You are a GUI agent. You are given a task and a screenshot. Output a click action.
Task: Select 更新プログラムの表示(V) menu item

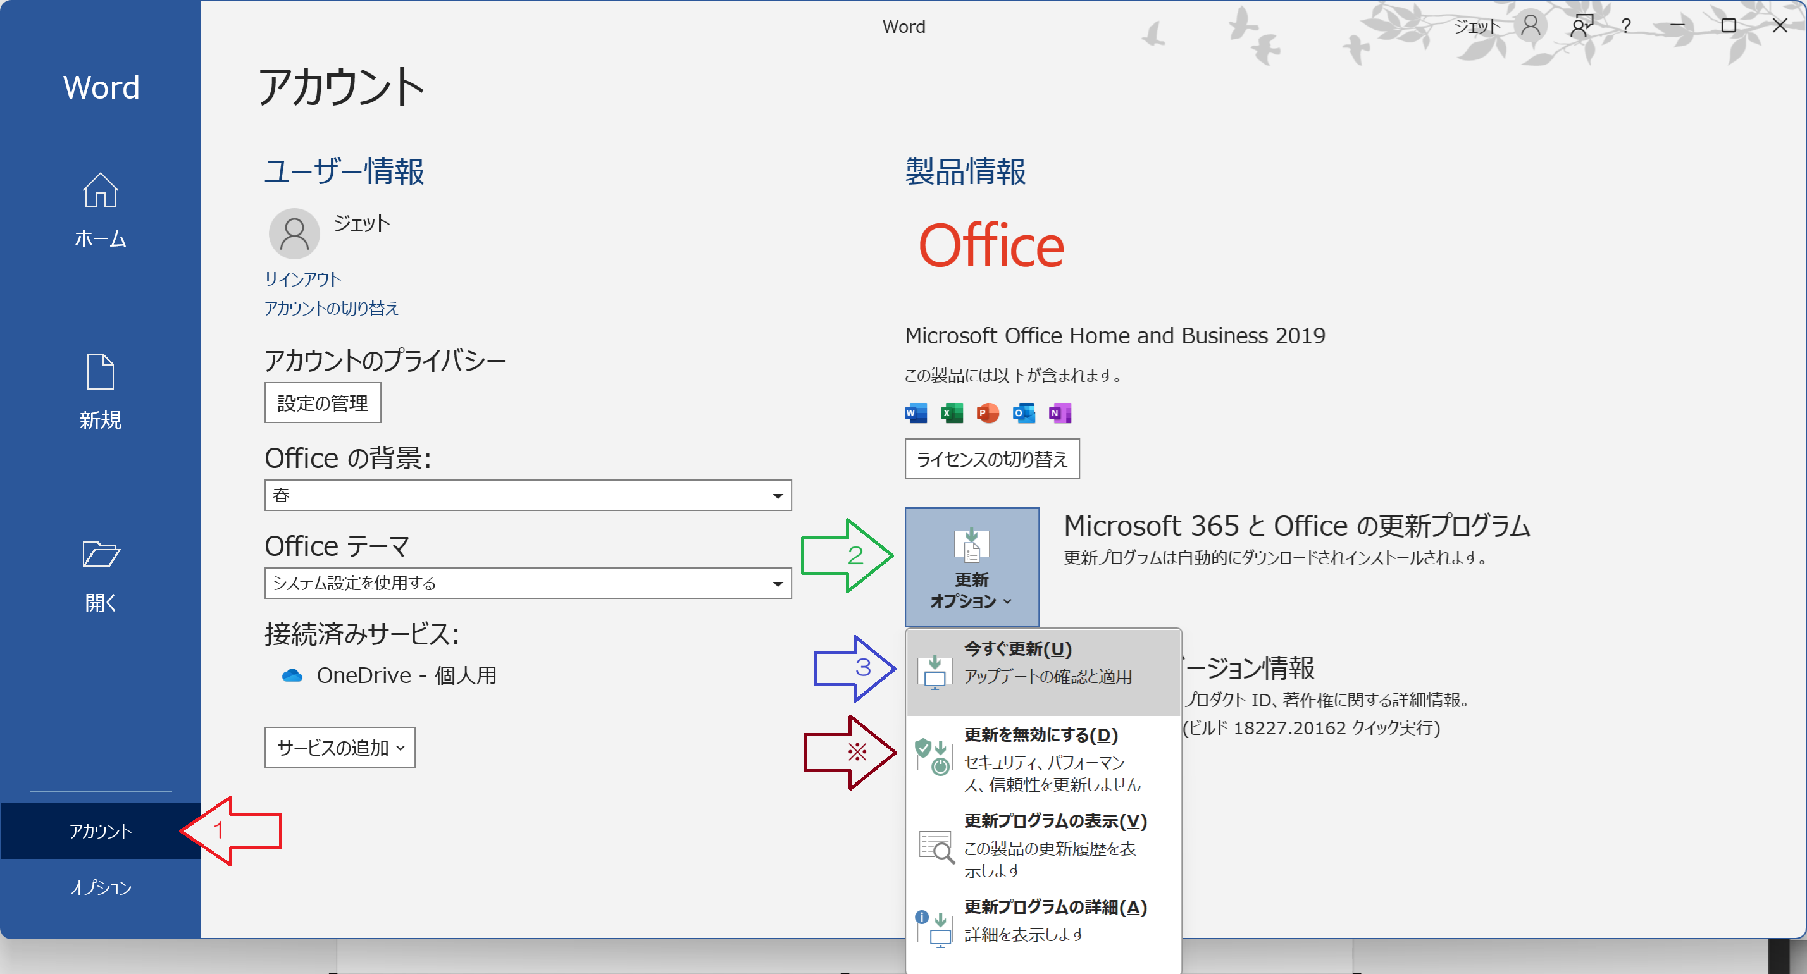(1043, 845)
